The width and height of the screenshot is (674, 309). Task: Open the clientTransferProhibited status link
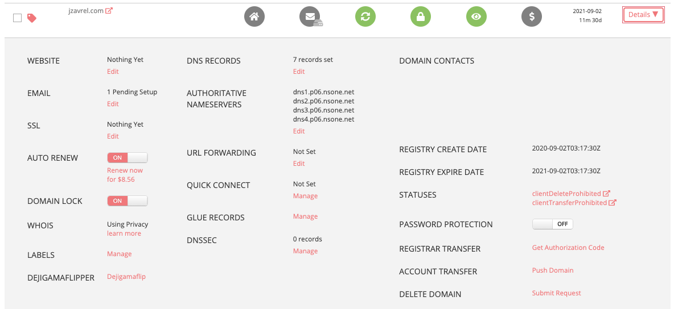570,203
